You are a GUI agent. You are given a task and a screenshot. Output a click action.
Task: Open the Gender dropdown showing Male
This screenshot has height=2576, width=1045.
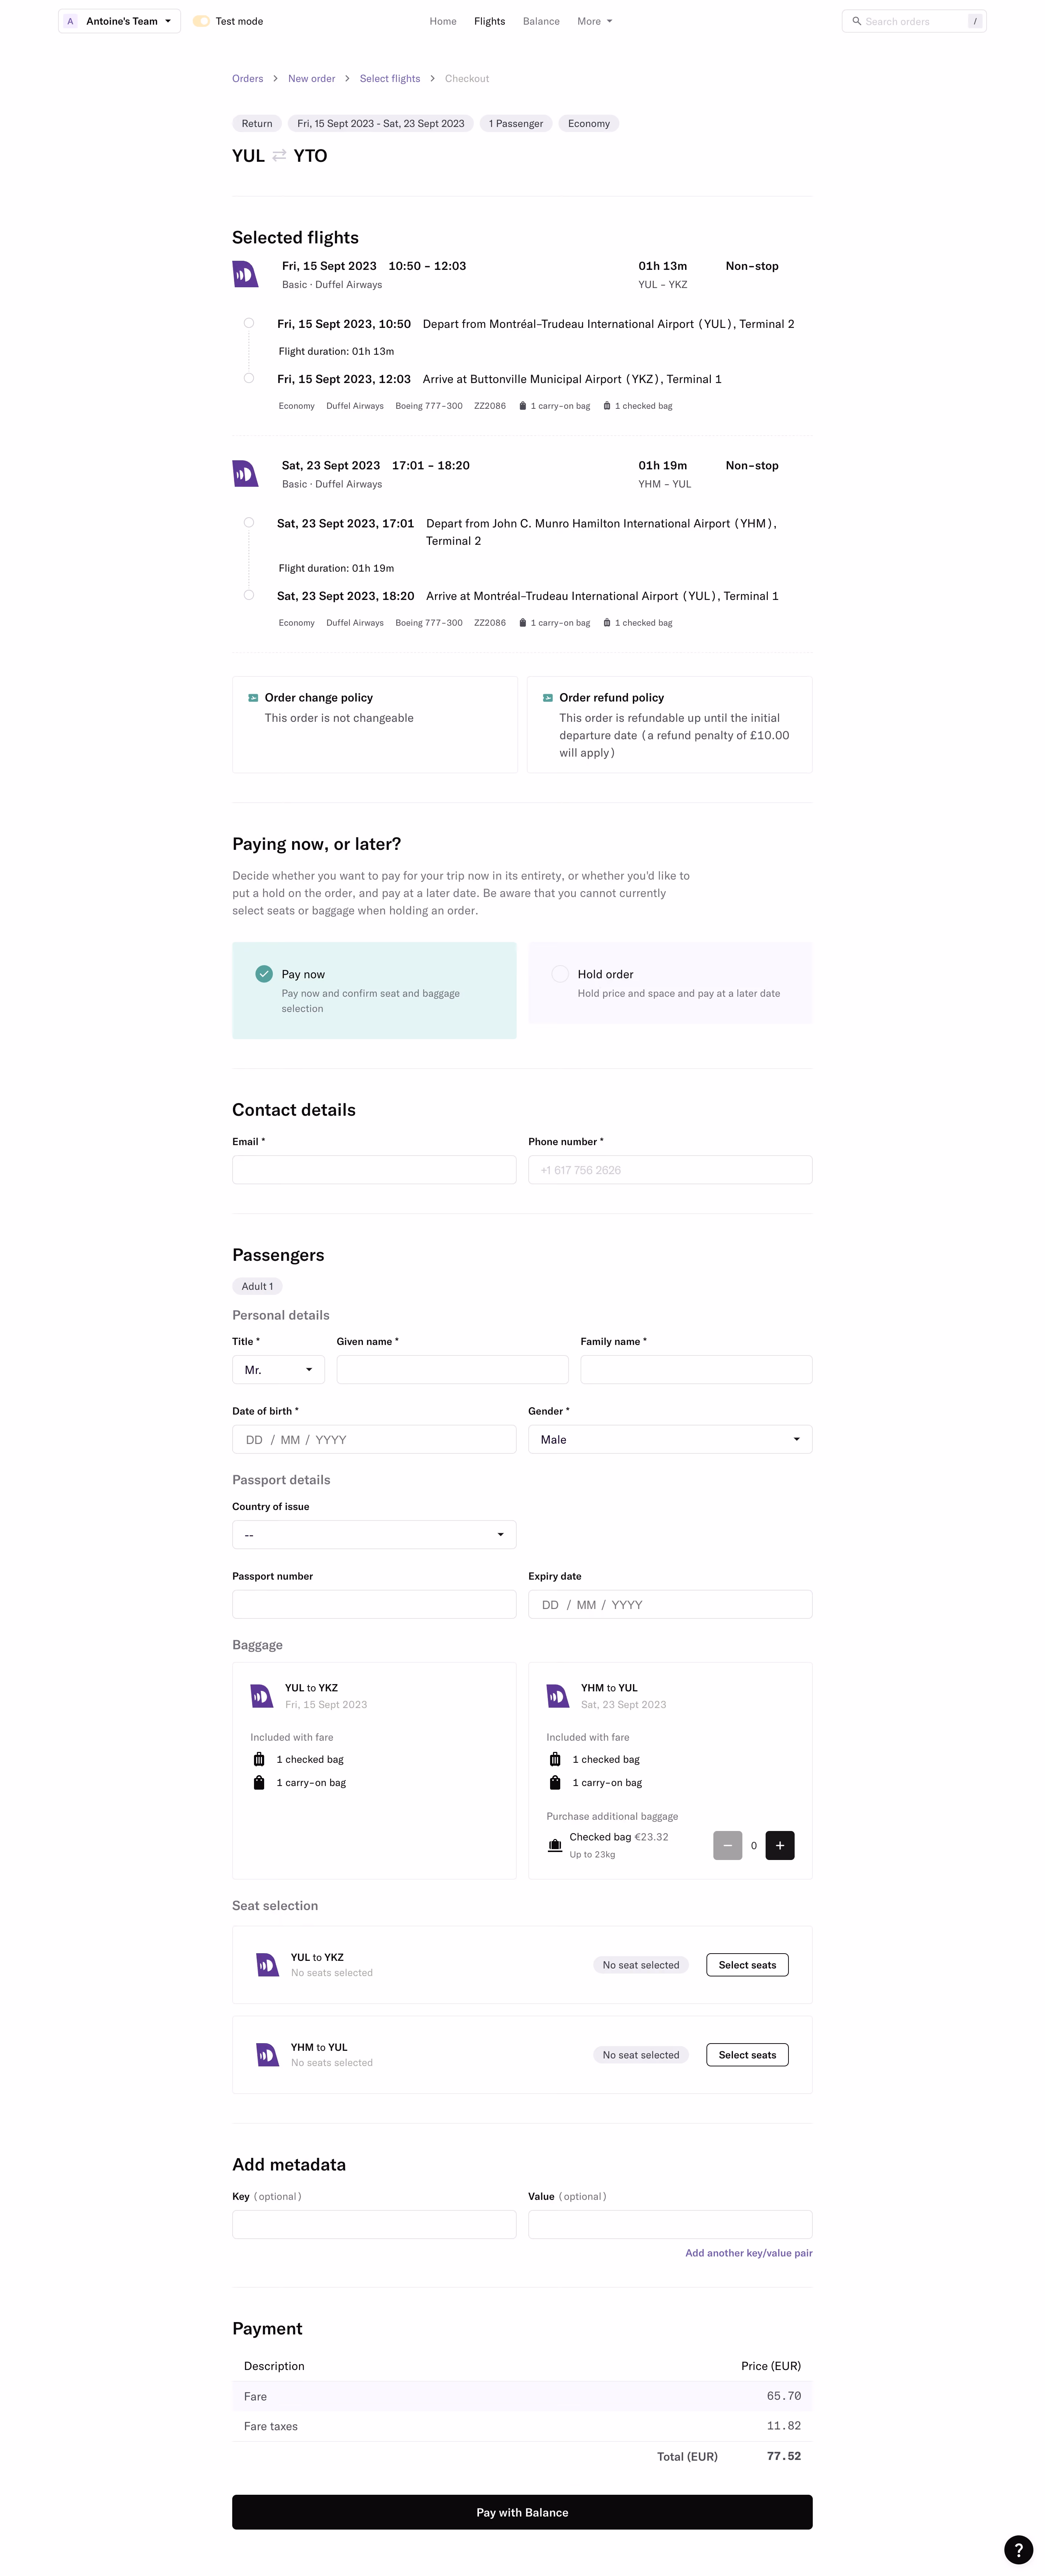click(670, 1439)
